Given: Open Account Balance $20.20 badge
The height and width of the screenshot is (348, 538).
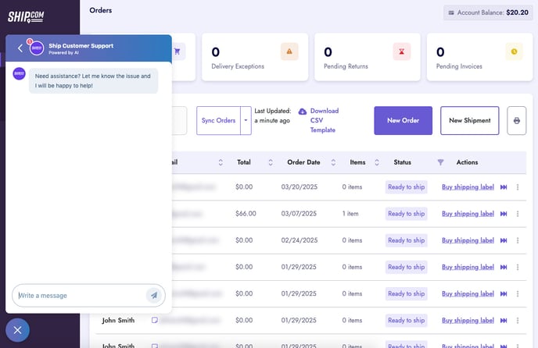Looking at the screenshot, I should (488, 12).
